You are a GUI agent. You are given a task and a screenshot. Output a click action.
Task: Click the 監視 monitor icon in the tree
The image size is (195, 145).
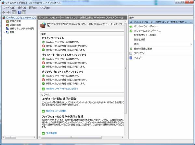click(x=7, y=32)
